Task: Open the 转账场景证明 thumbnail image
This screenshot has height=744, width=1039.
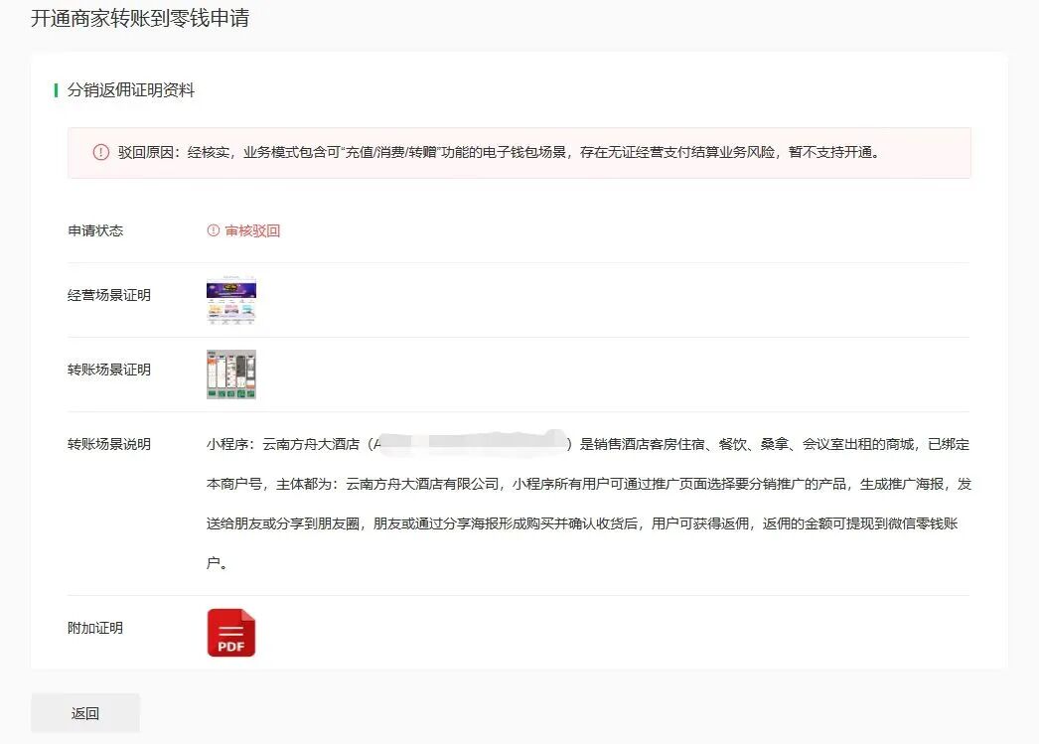Action: coord(231,374)
